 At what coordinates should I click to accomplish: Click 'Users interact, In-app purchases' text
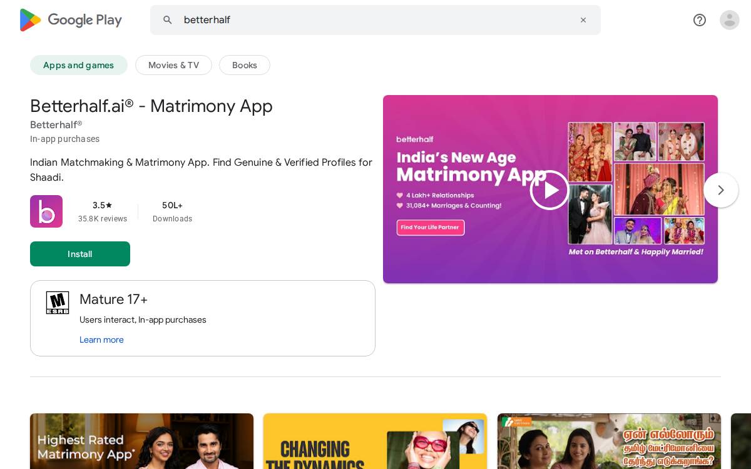pyautogui.click(x=143, y=320)
